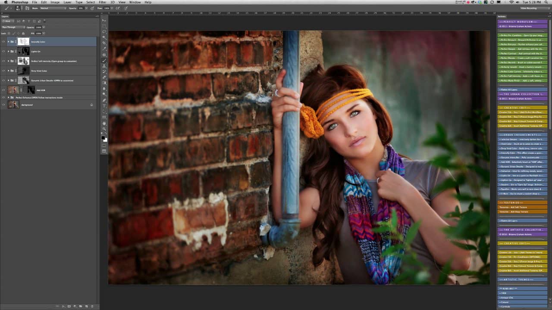
Task: Select the Brush tool in the toolbar
Action: pos(104,60)
